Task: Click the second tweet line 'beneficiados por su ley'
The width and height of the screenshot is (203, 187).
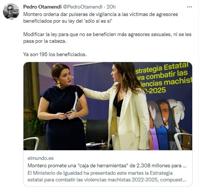Action: tap(67, 21)
